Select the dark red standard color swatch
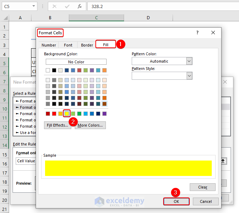The image size is (239, 213). click(48, 114)
